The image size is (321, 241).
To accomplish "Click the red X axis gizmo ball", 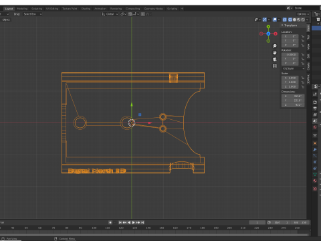I will pos(276,33).
